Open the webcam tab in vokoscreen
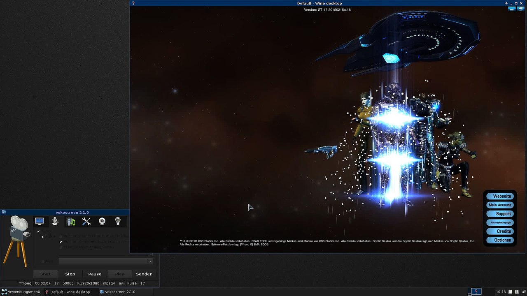The width and height of the screenshot is (527, 296). (x=102, y=222)
